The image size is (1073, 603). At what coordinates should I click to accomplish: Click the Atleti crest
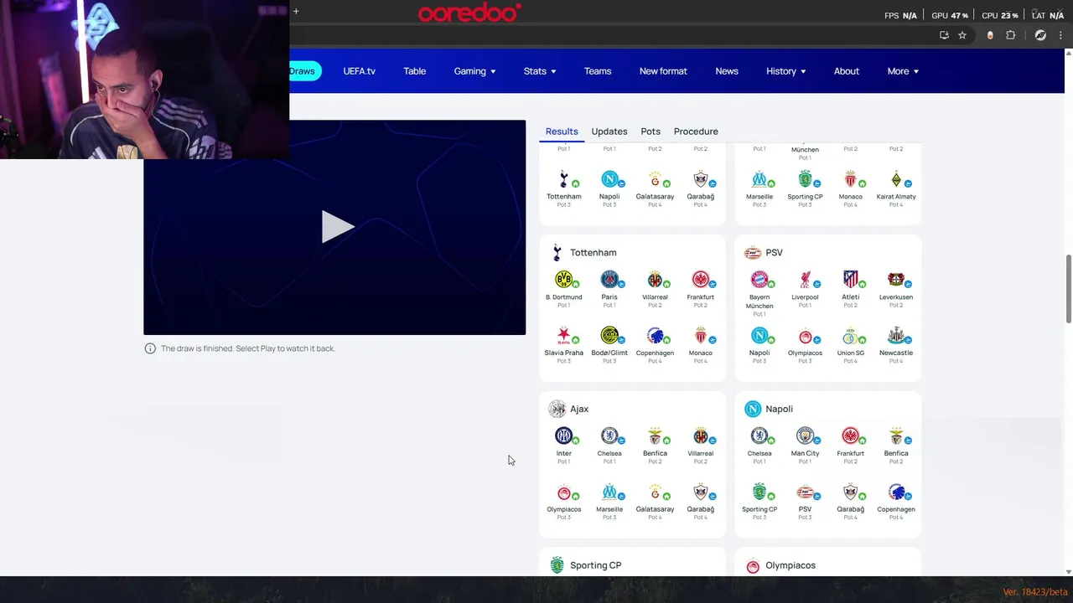pyautogui.click(x=850, y=279)
